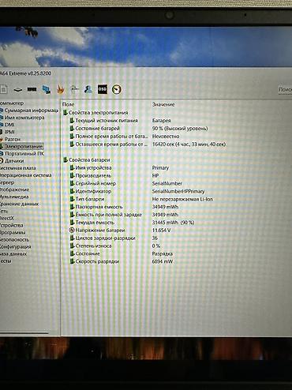
Task: Open the Monitor Diagnostics toolbar icon
Action: coord(75,89)
